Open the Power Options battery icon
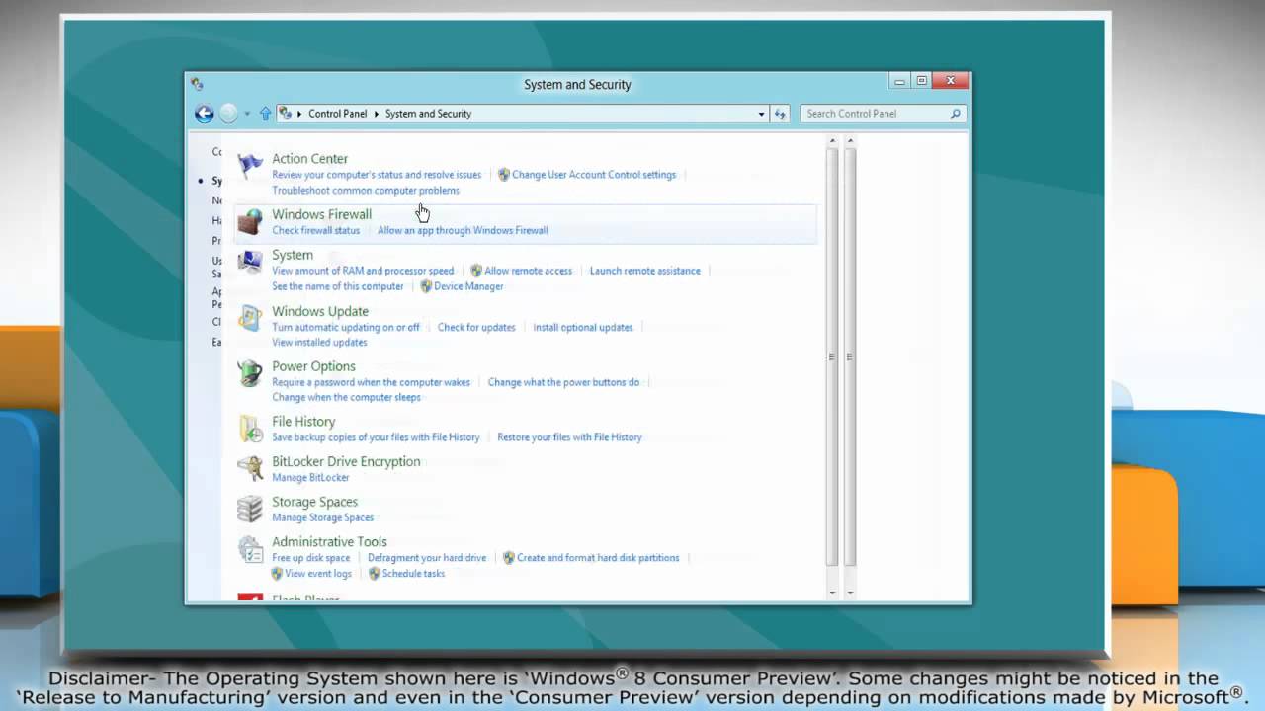 (x=251, y=373)
